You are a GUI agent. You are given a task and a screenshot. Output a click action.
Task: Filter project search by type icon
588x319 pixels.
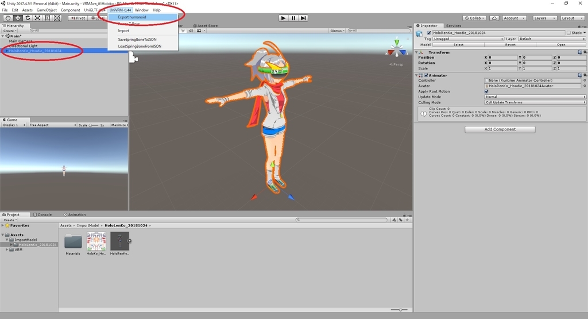coord(394,220)
